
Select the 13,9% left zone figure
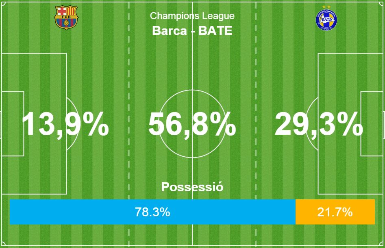pyautogui.click(x=65, y=124)
